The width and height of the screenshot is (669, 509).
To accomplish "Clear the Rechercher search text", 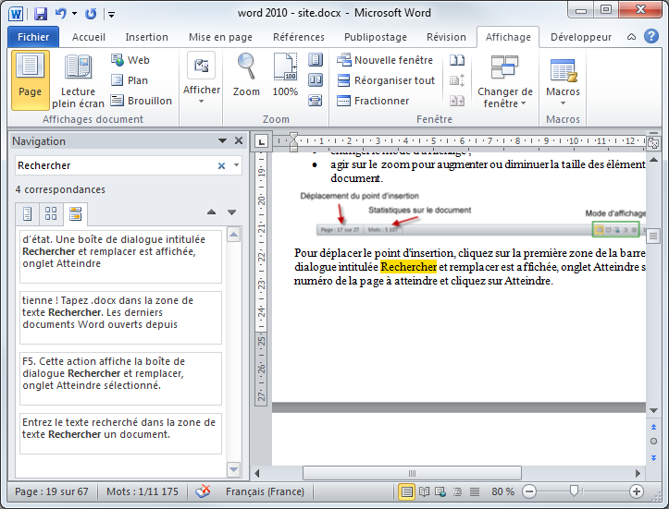I will pyautogui.click(x=221, y=165).
